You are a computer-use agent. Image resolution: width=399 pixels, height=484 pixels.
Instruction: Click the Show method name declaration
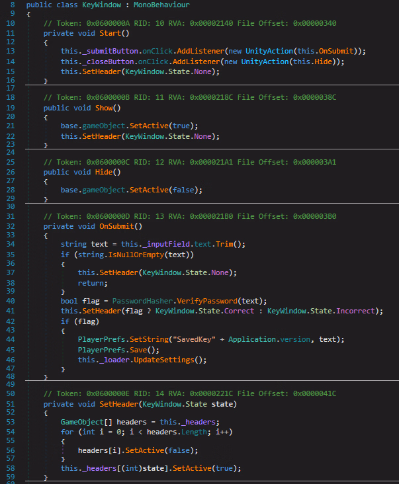click(x=104, y=108)
